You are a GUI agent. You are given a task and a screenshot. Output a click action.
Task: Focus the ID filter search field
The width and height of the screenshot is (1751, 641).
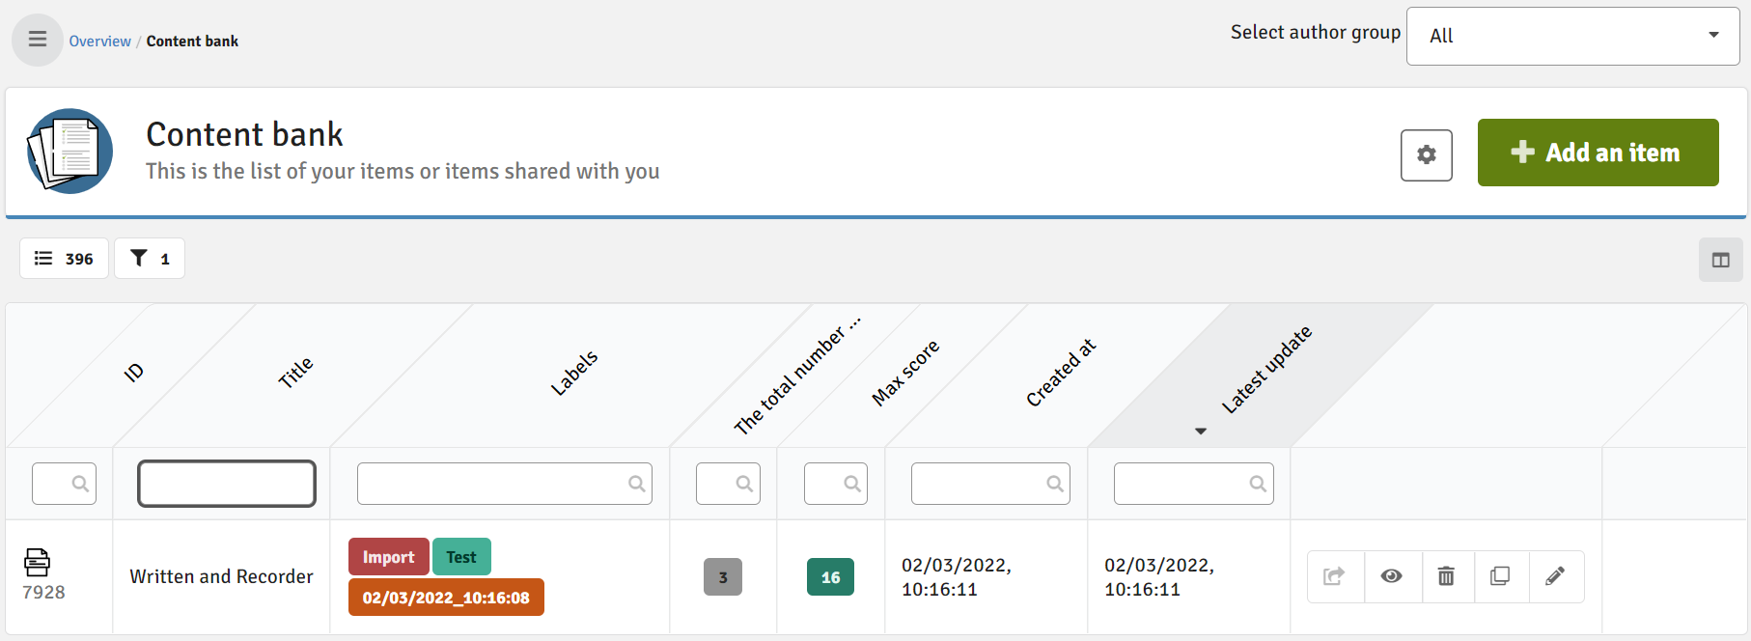point(64,484)
